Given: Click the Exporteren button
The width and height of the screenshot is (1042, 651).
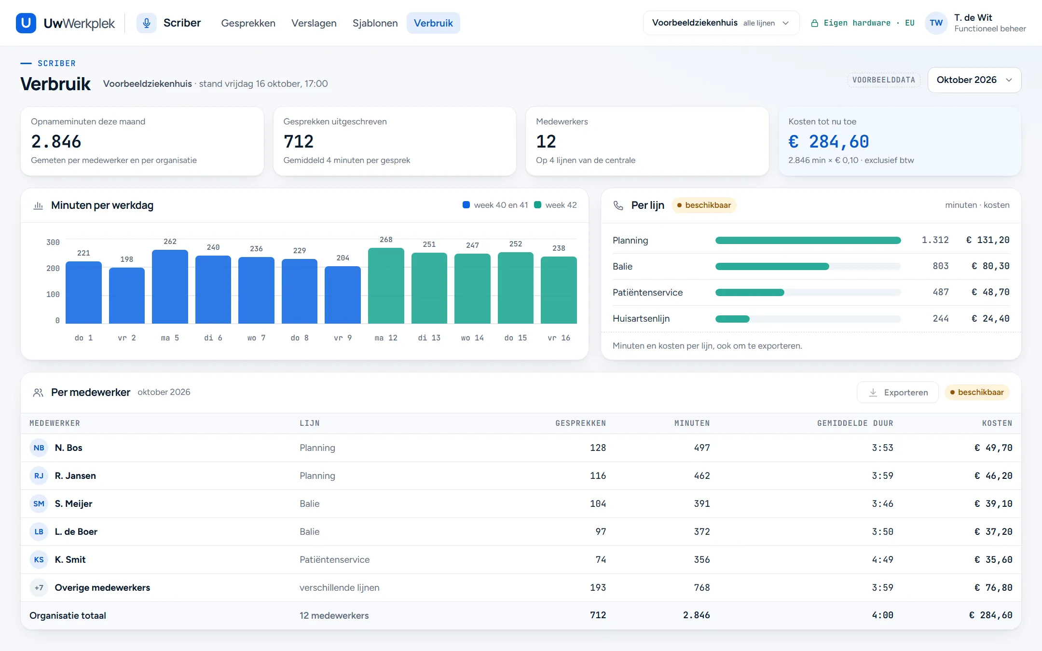Looking at the screenshot, I should pyautogui.click(x=897, y=393).
